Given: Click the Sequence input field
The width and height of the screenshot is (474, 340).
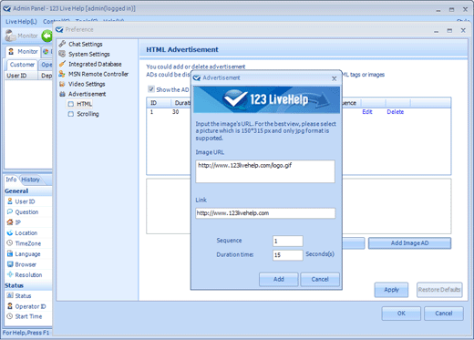Looking at the screenshot, I should (x=288, y=241).
